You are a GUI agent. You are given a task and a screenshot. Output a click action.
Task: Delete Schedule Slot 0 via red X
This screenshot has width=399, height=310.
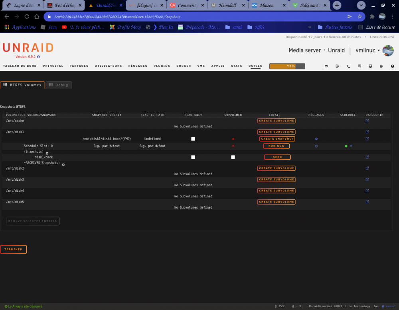tap(233, 146)
